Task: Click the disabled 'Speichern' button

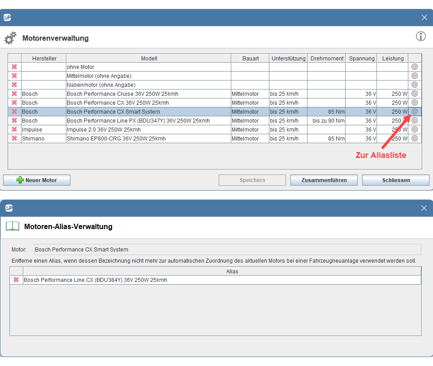Action: coord(252,180)
